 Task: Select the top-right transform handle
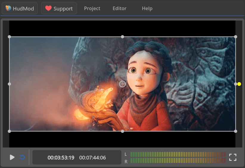click(x=236, y=37)
